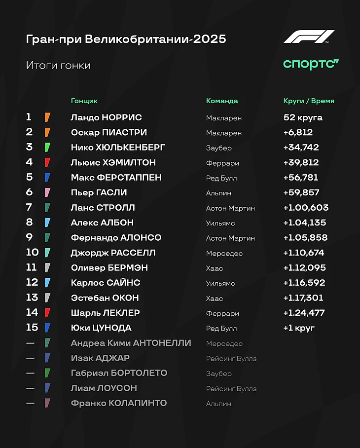The height and width of the screenshot is (448, 360).
Task: Click Фернандо АЛОНСО's driver name
Action: [x=116, y=237]
